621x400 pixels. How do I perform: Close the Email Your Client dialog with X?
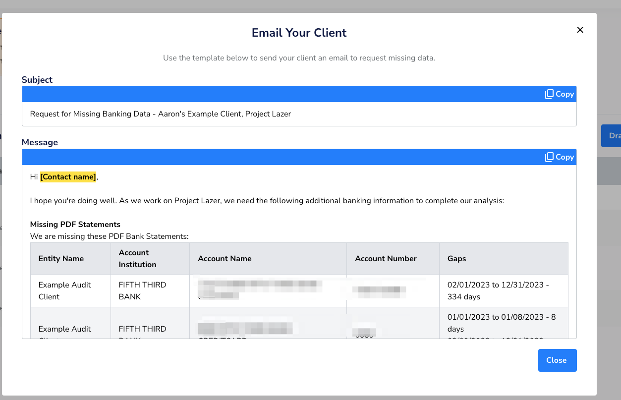[580, 30]
